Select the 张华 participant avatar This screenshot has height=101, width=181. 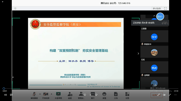pyautogui.click(x=154, y=37)
